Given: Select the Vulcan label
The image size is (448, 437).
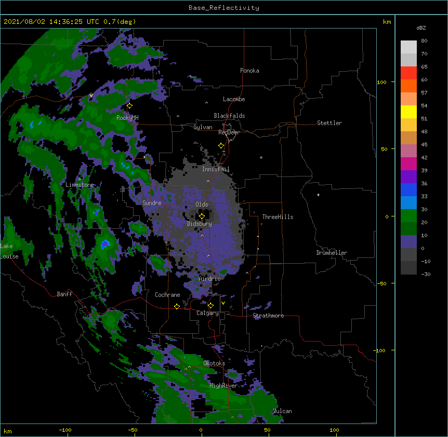Looking at the screenshot, I should 282,411.
